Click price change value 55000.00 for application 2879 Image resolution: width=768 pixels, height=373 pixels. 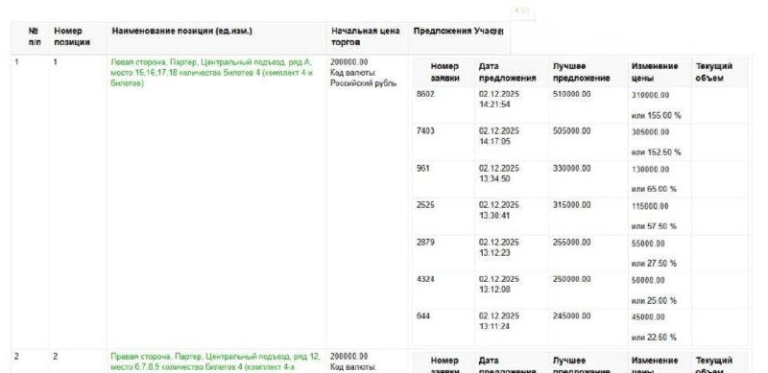[648, 244]
